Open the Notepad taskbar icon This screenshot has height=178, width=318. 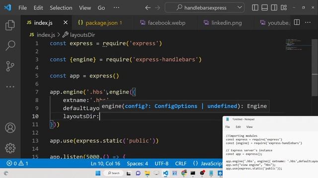pyautogui.click(x=211, y=173)
